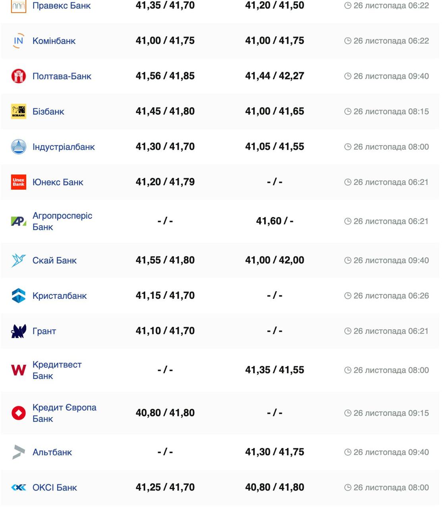Click the Скай Банк bird logo
442x508 pixels.
click(x=19, y=260)
